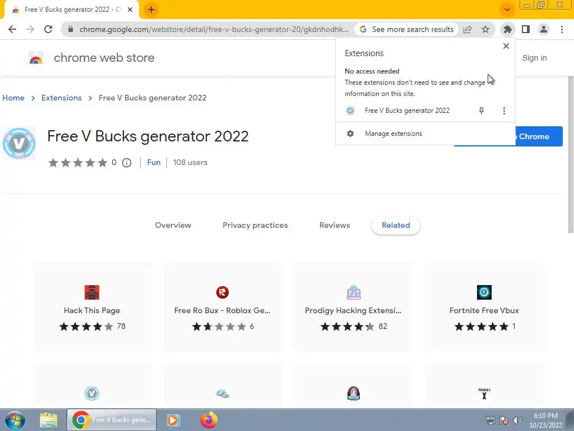Open more actions for Free V Bucks extension

pos(504,111)
